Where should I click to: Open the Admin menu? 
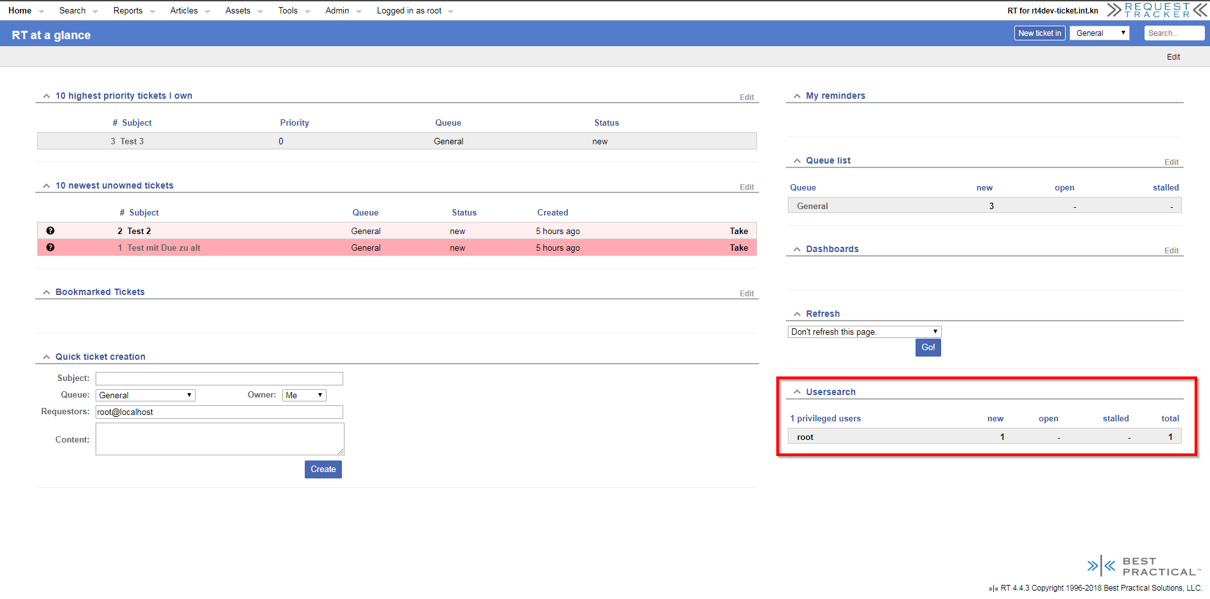[337, 11]
